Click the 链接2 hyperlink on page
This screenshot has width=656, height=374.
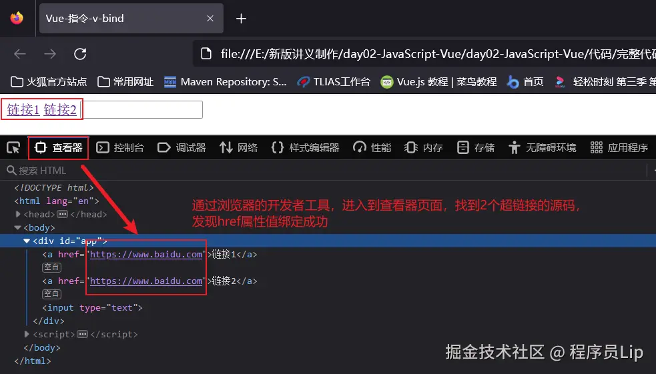60,109
